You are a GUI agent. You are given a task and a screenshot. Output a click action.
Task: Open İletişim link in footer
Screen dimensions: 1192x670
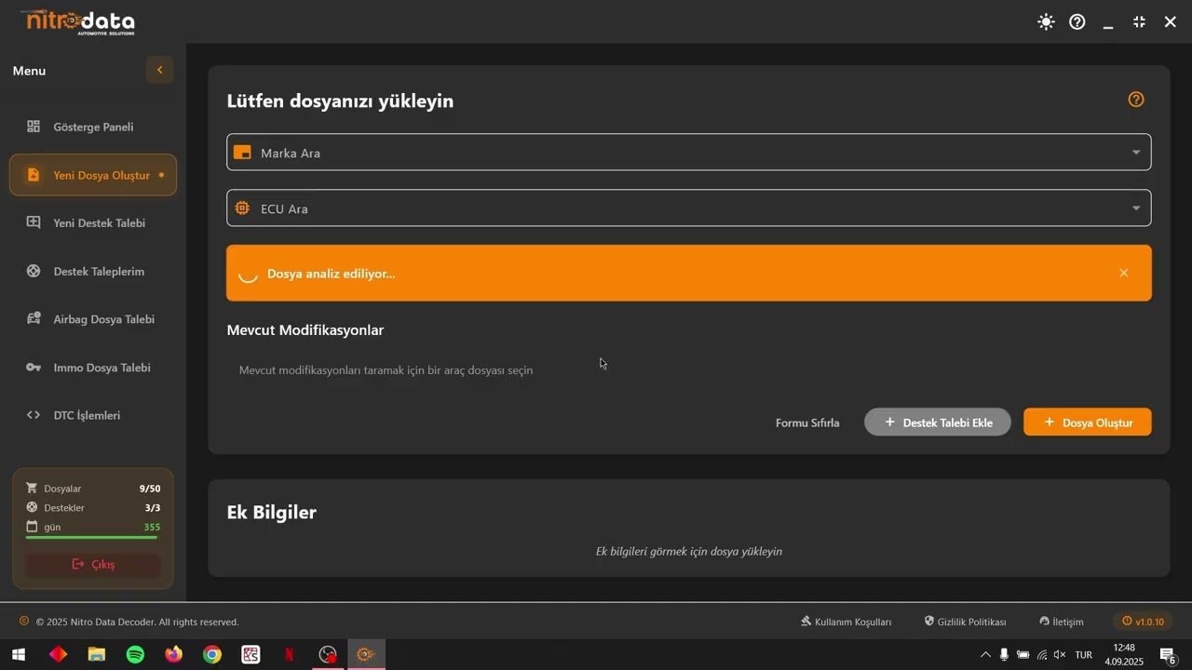click(x=1062, y=622)
